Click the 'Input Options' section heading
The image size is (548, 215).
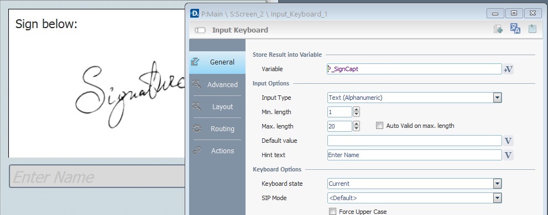click(x=271, y=83)
